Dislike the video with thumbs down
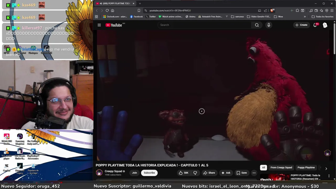This screenshot has height=189, width=336. click(195, 173)
